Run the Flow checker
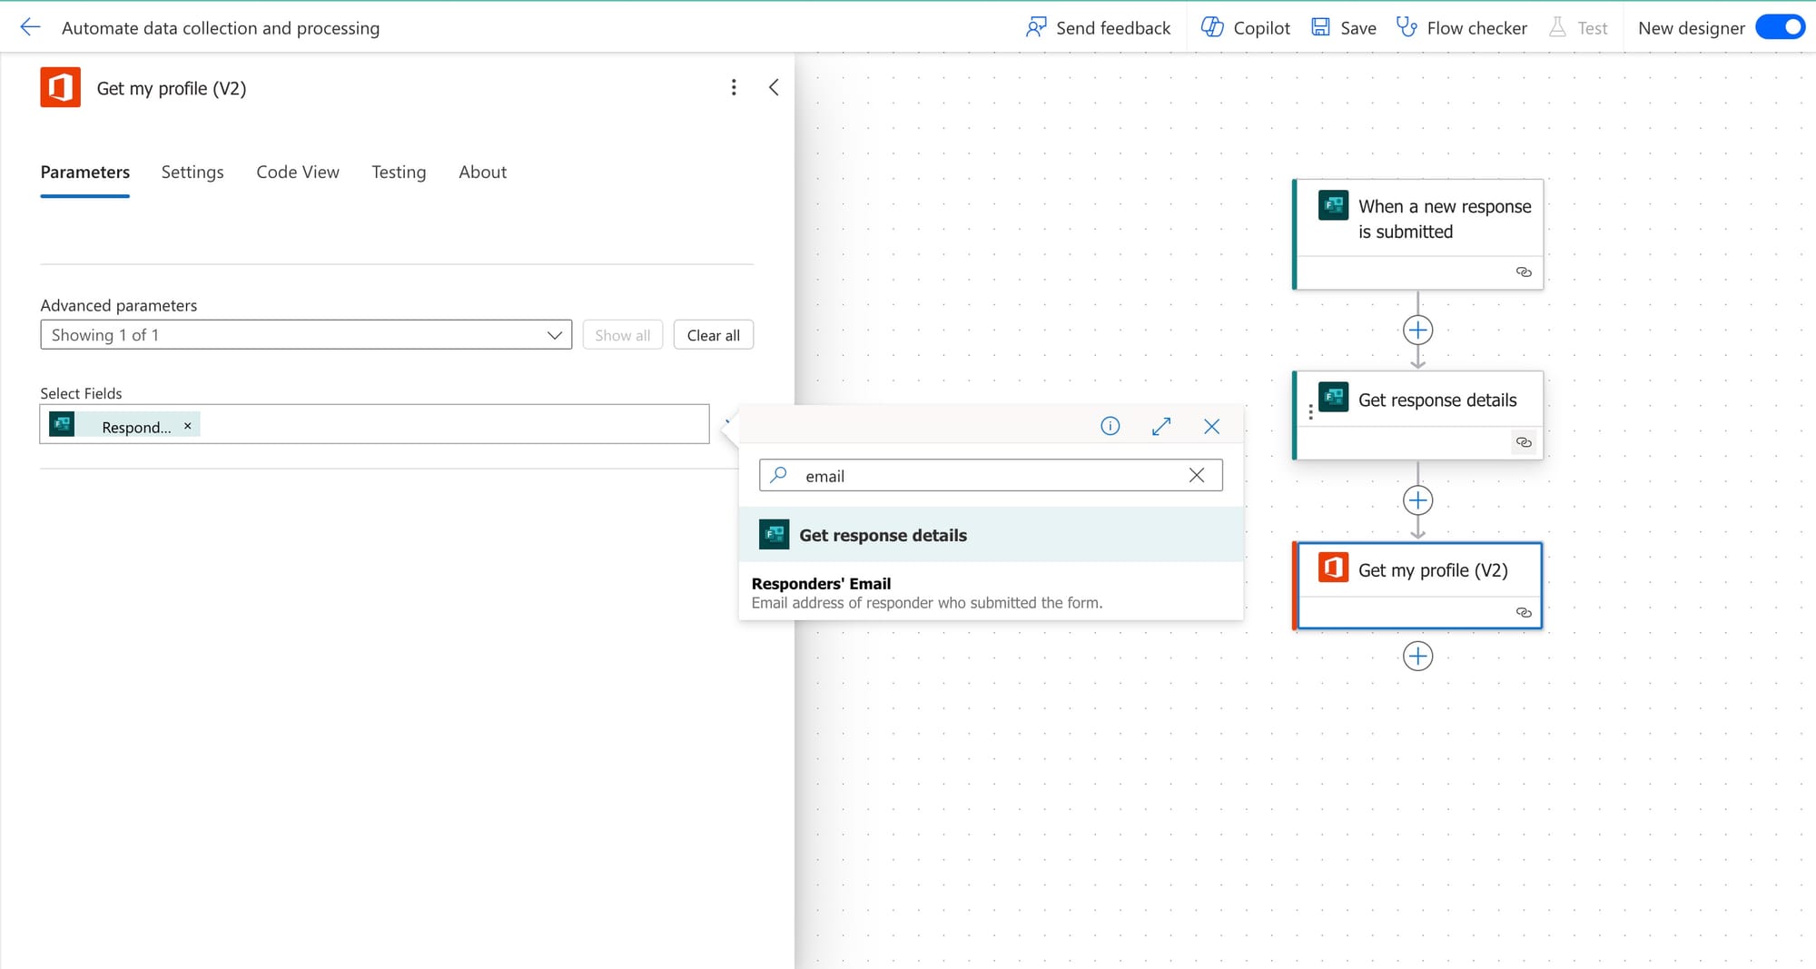 [1462, 27]
